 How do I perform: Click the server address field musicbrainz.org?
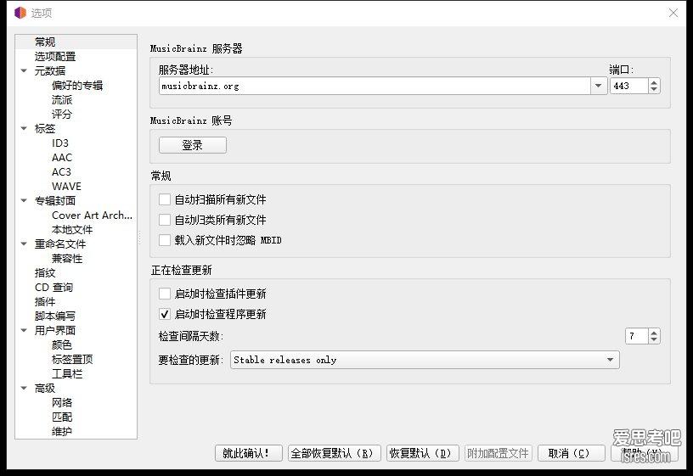point(375,86)
